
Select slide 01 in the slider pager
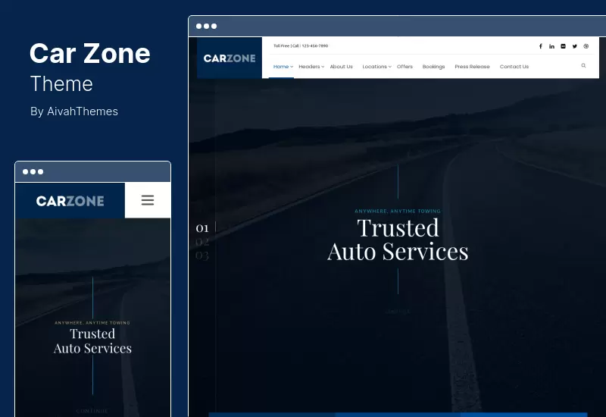202,228
